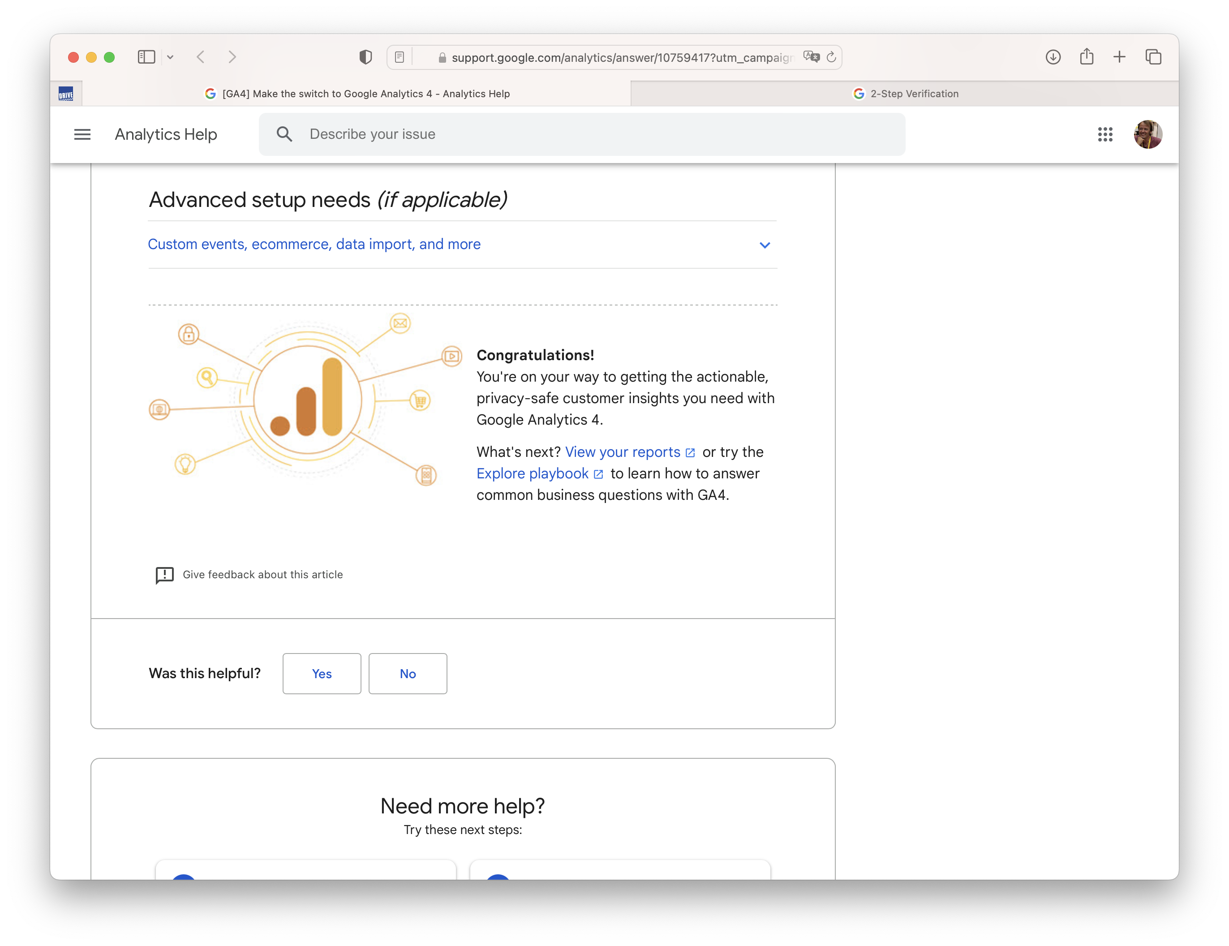Open Safari downloads icon

1053,57
